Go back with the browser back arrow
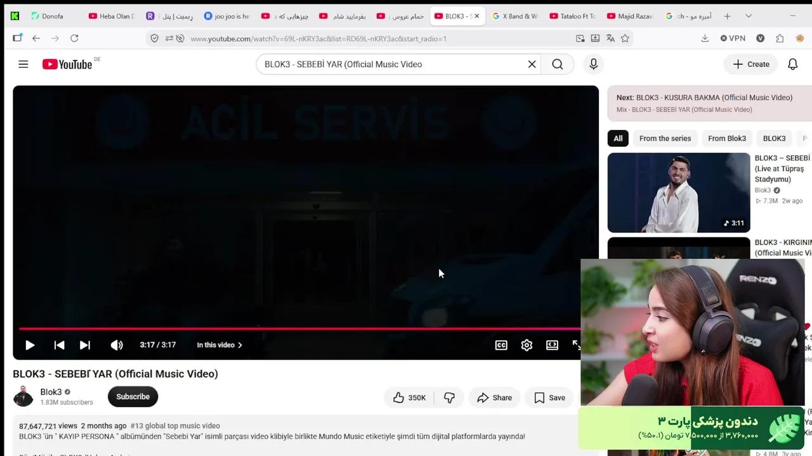Screen dimensions: 812x456 coord(36,39)
